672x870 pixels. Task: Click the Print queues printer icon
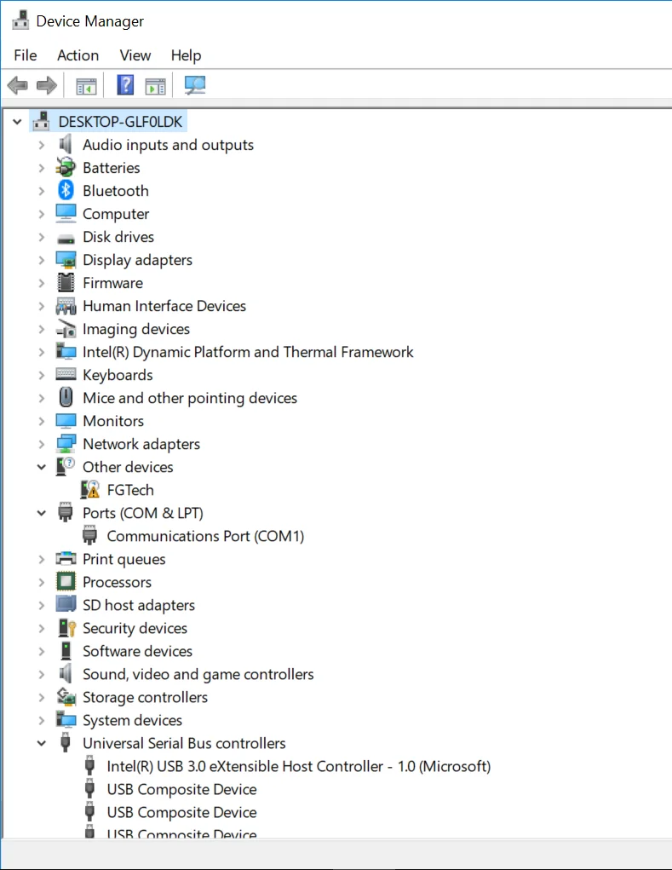66,558
